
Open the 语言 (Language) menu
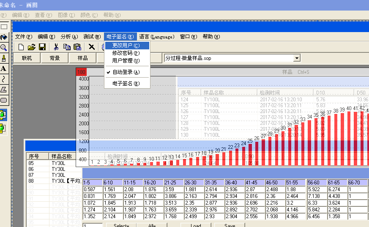click(156, 37)
